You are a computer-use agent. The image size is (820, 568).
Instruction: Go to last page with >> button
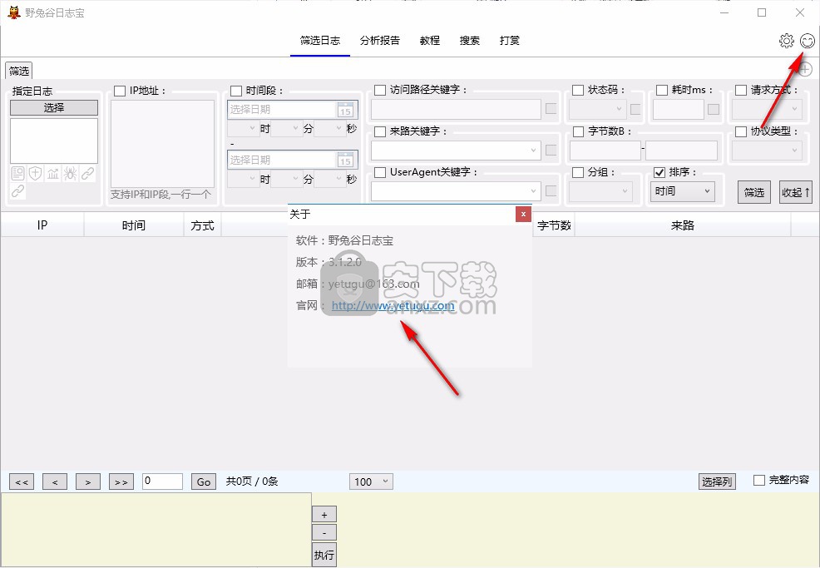tap(121, 482)
